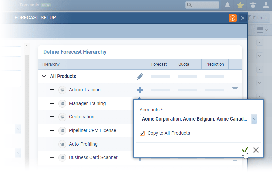Collapse Geolocation with its minus toggle

point(52,117)
